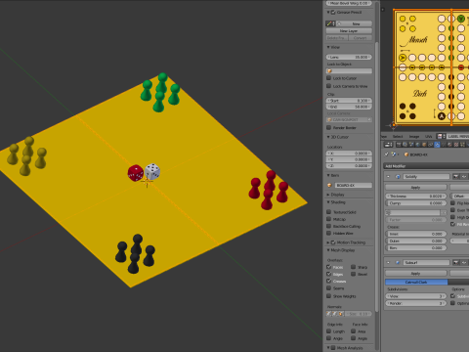Select the red die in viewport
The height and width of the screenshot is (352, 469).
(136, 173)
